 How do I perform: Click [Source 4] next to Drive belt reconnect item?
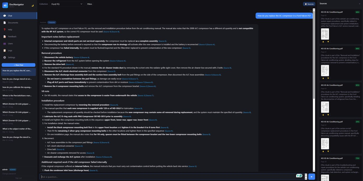60,149
